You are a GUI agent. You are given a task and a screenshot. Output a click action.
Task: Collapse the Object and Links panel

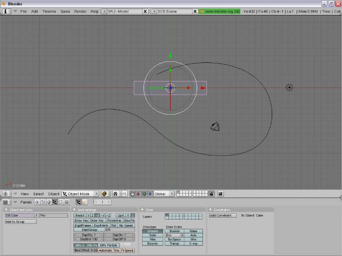tap(6, 210)
